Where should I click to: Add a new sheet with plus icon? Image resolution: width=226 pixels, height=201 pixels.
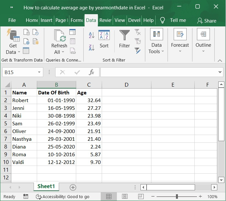(x=73, y=187)
